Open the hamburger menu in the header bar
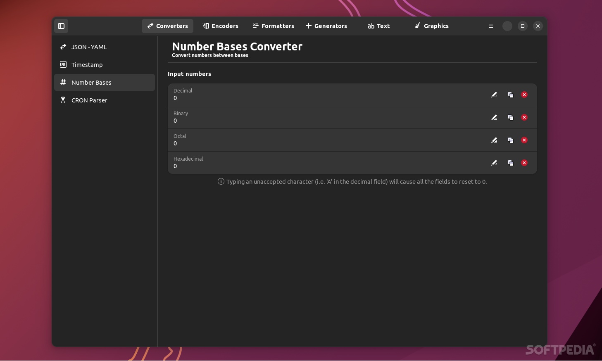The image size is (602, 361). click(x=490, y=26)
